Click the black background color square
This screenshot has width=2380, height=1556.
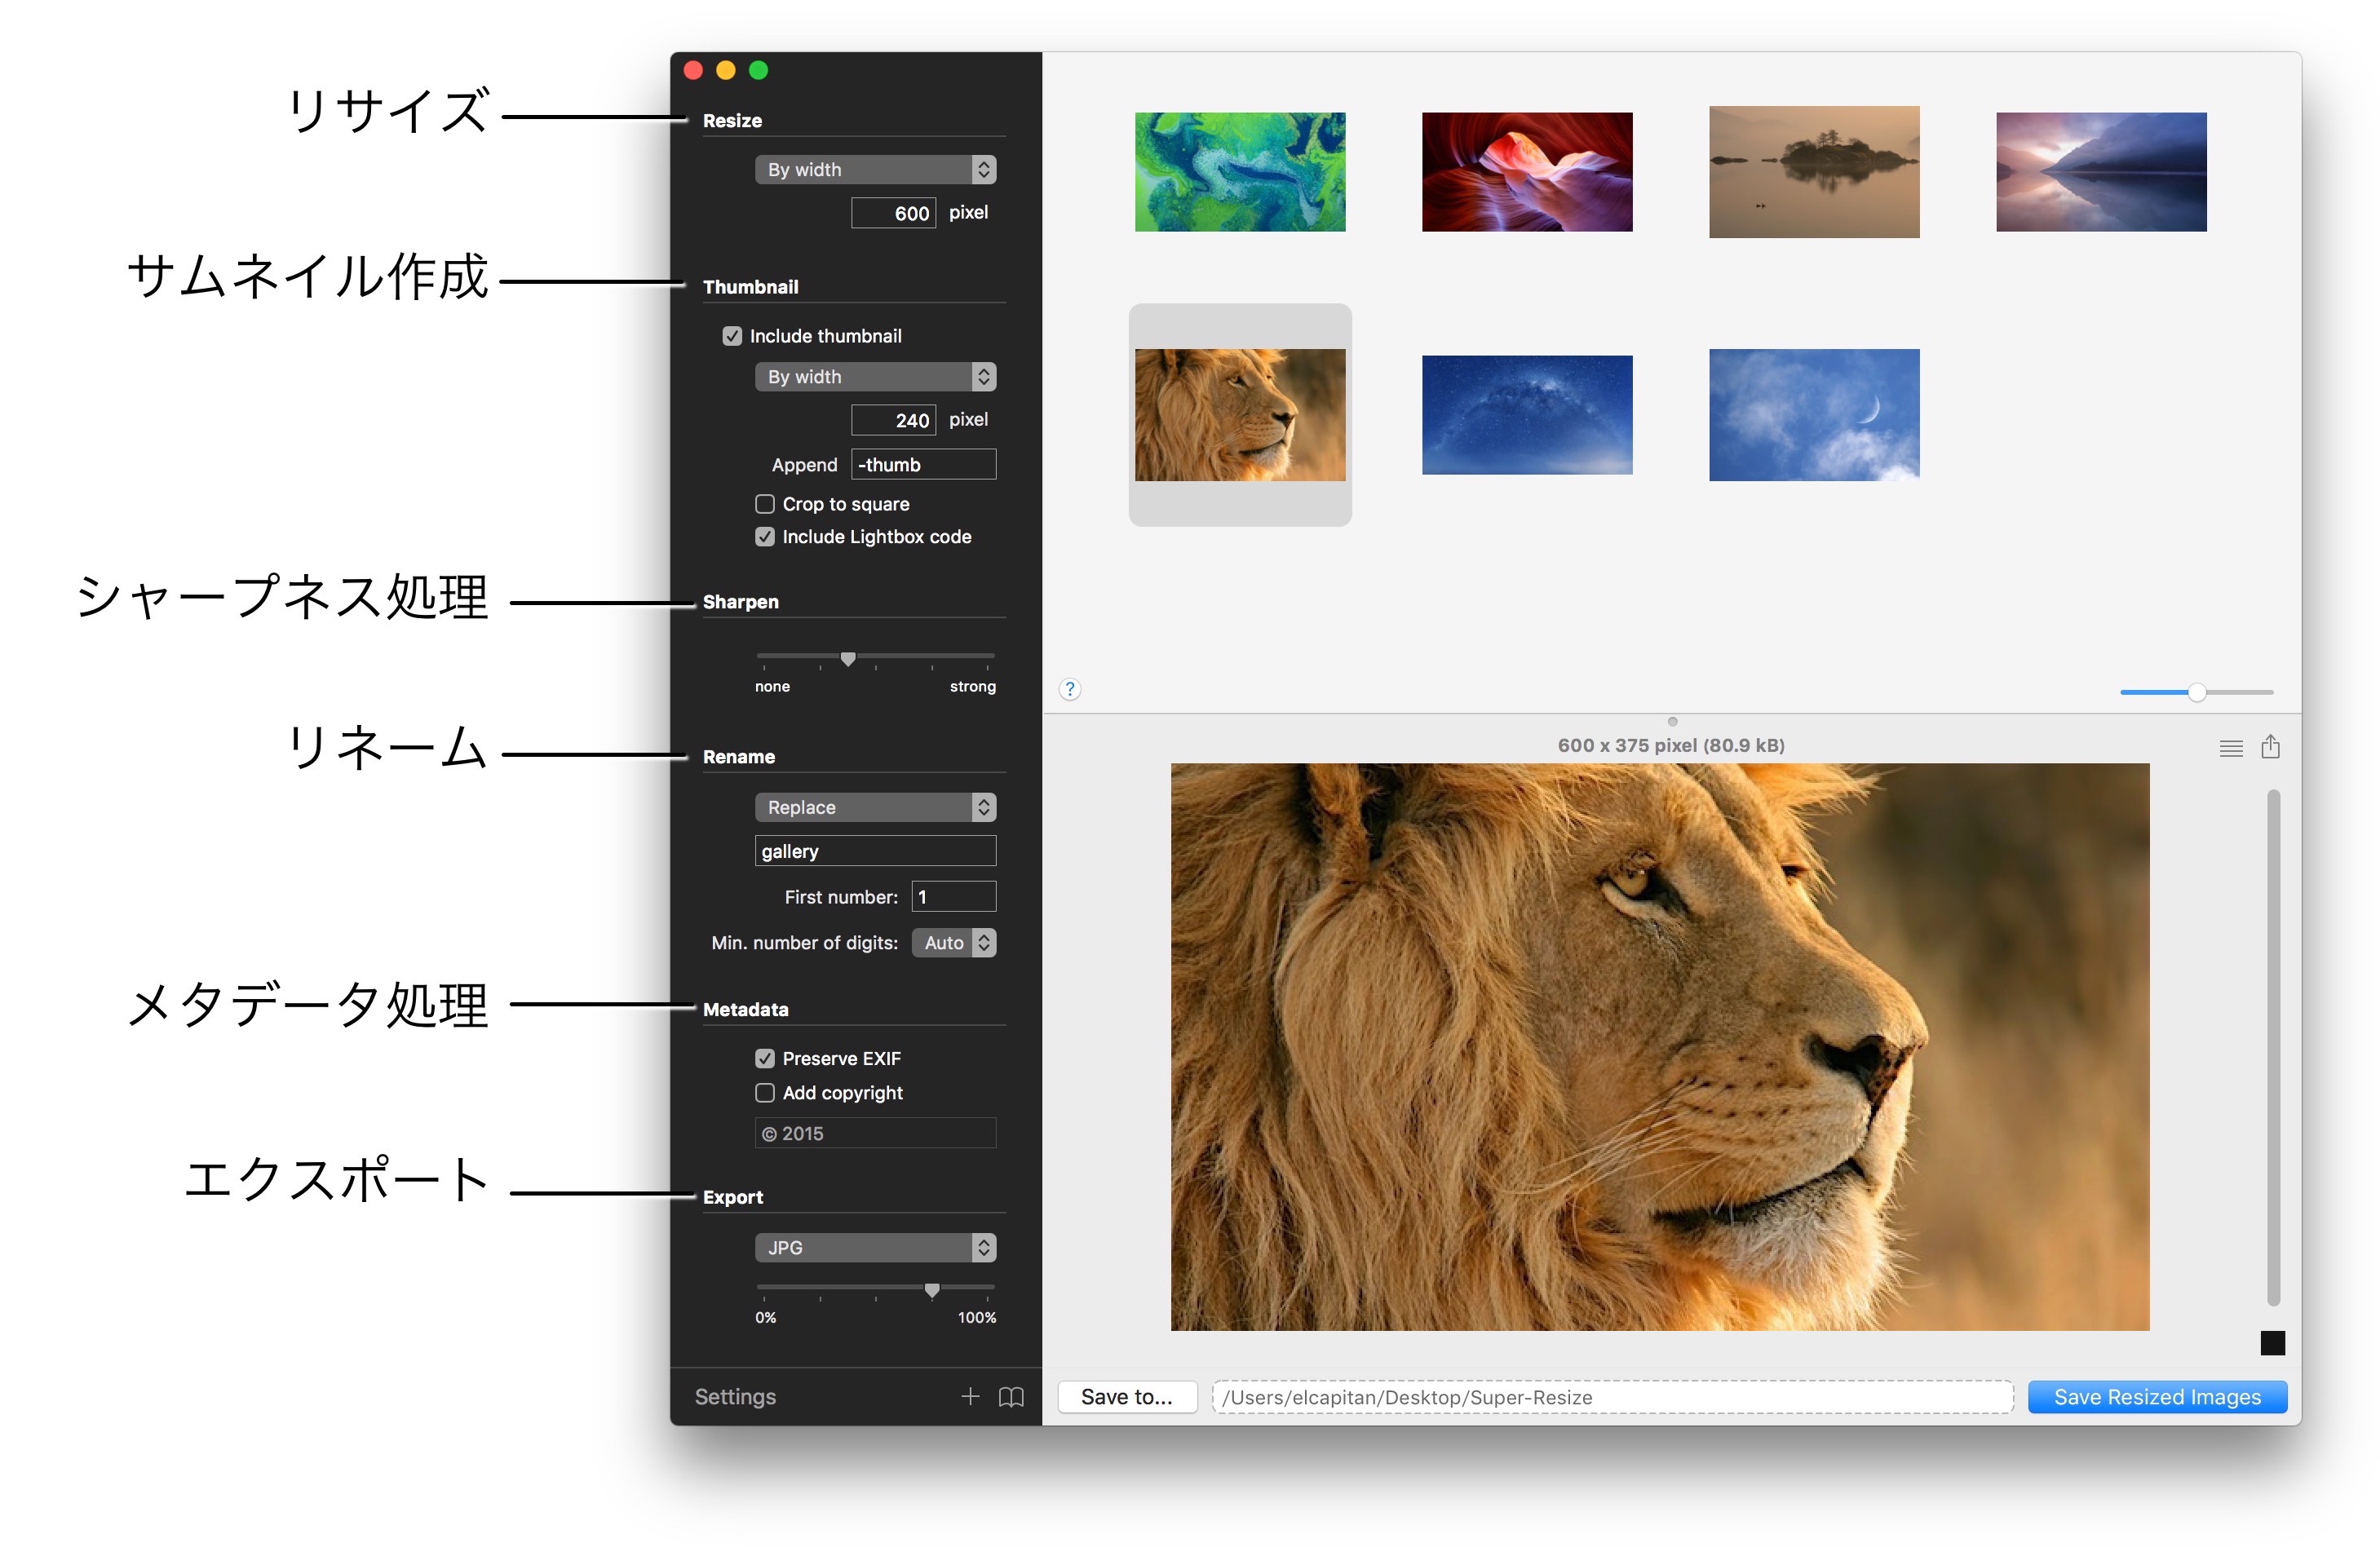(2272, 1343)
